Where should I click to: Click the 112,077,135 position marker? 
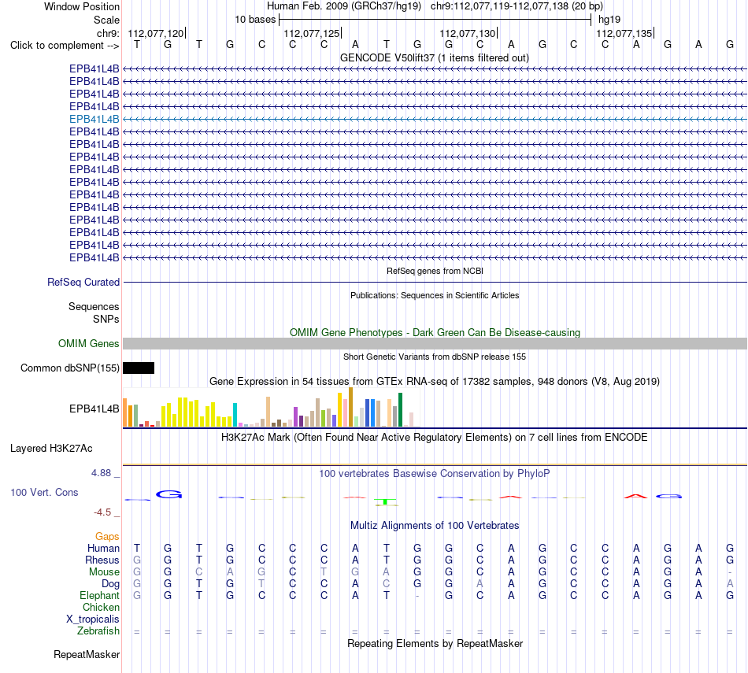[x=624, y=33]
